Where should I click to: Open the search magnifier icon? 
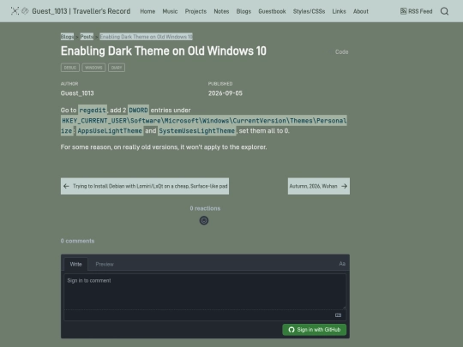tap(444, 11)
